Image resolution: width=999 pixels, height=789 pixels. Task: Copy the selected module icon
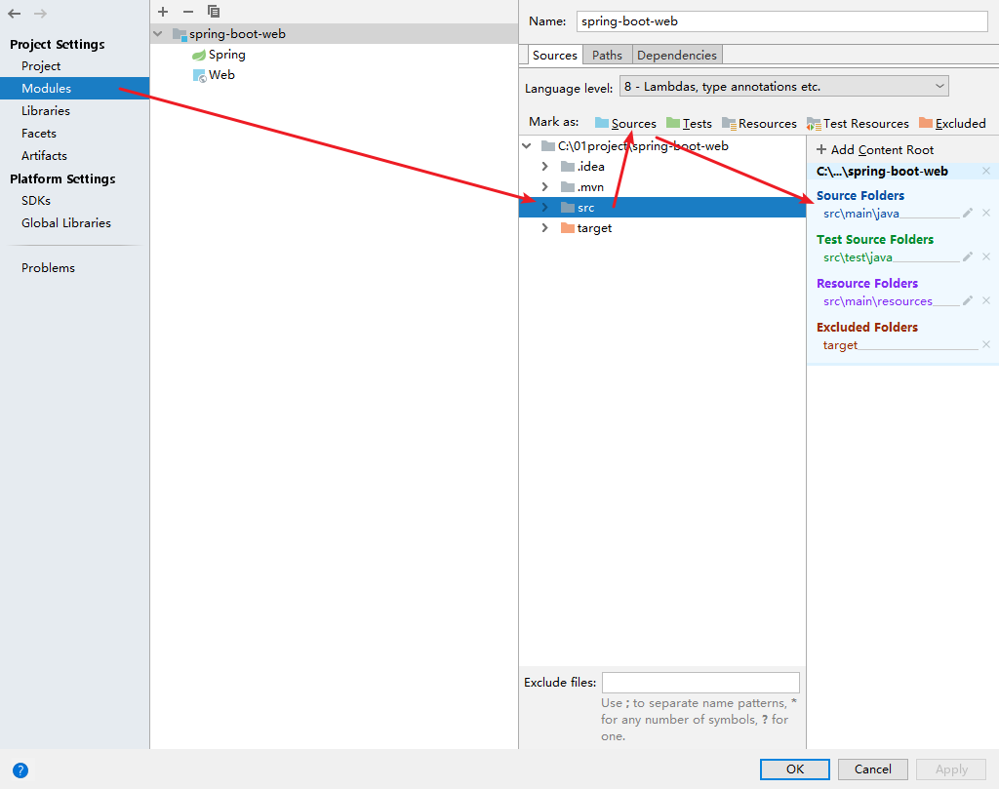click(x=214, y=12)
